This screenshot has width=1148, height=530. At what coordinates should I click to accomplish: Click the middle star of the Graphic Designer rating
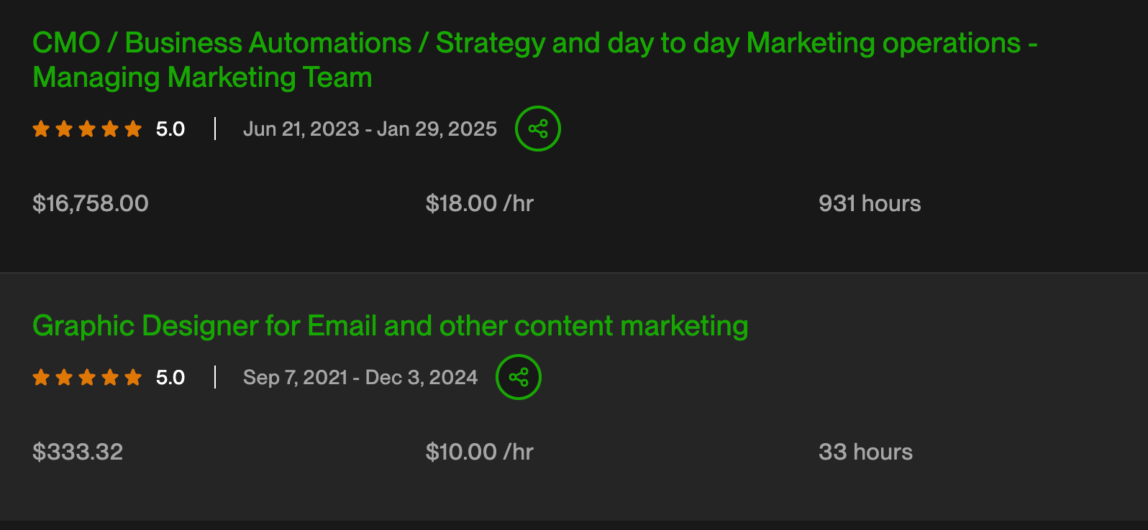click(87, 378)
